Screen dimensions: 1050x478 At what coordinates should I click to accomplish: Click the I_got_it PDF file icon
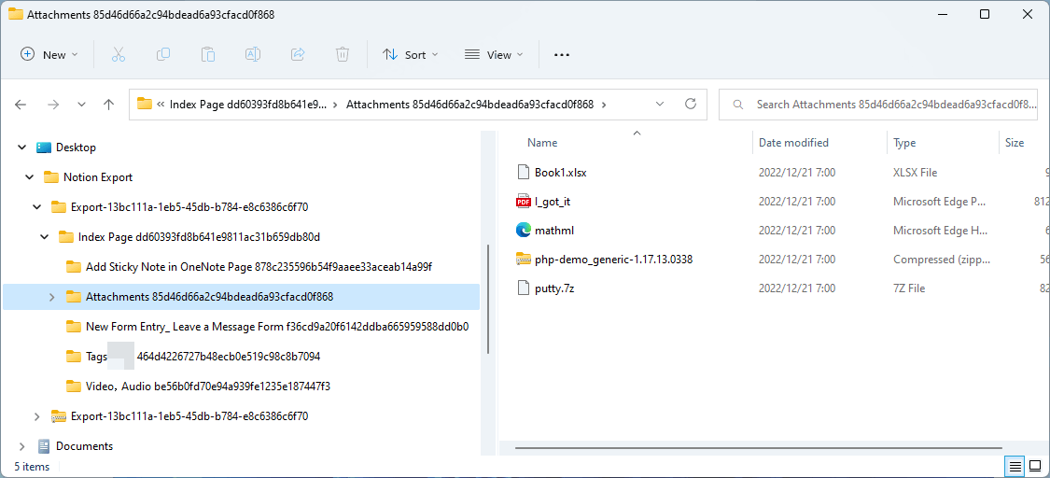(523, 201)
